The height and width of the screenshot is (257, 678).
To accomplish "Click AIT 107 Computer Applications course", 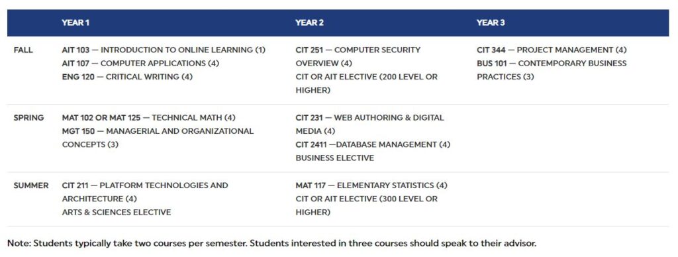I will 140,63.
